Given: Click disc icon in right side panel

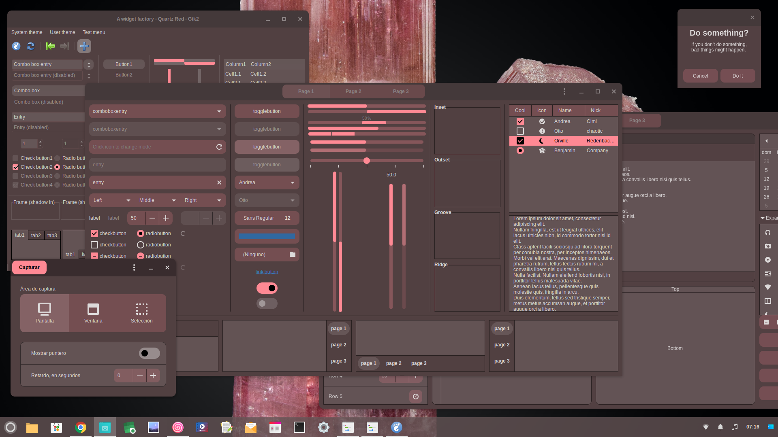Looking at the screenshot, I should coord(768,260).
